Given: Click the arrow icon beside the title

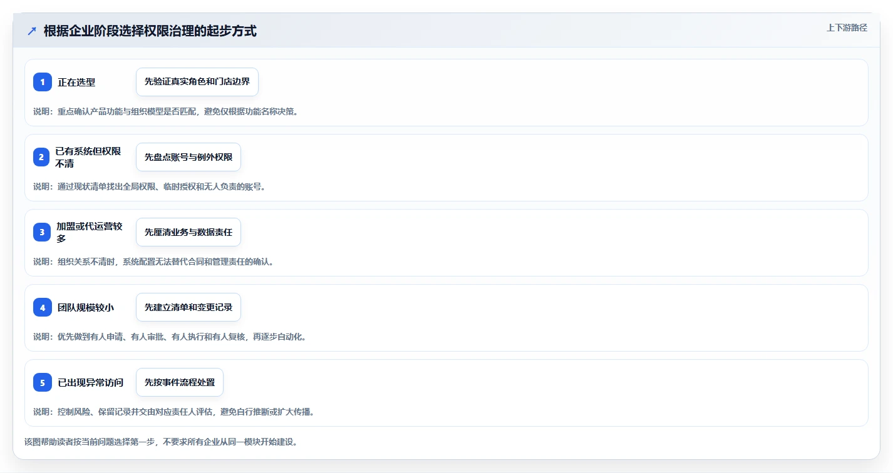Looking at the screenshot, I should (32, 31).
